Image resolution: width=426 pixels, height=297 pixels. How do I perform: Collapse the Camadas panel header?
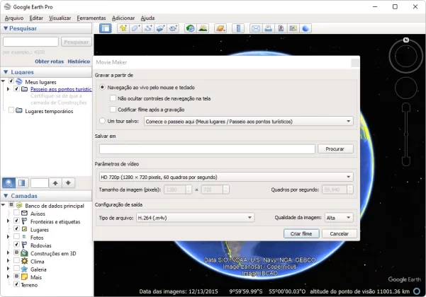click(x=46, y=196)
